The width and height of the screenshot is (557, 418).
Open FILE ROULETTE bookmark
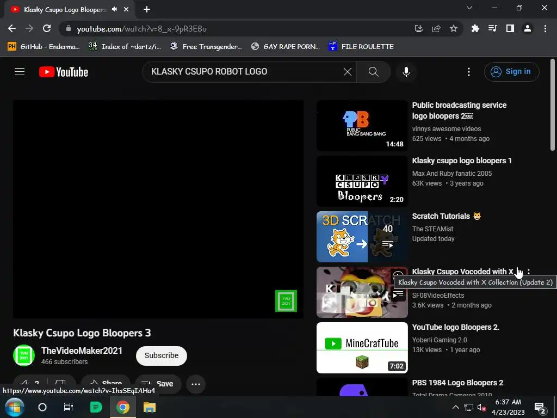click(x=361, y=47)
